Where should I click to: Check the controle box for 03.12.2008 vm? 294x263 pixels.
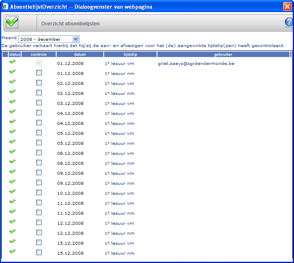tap(39, 102)
